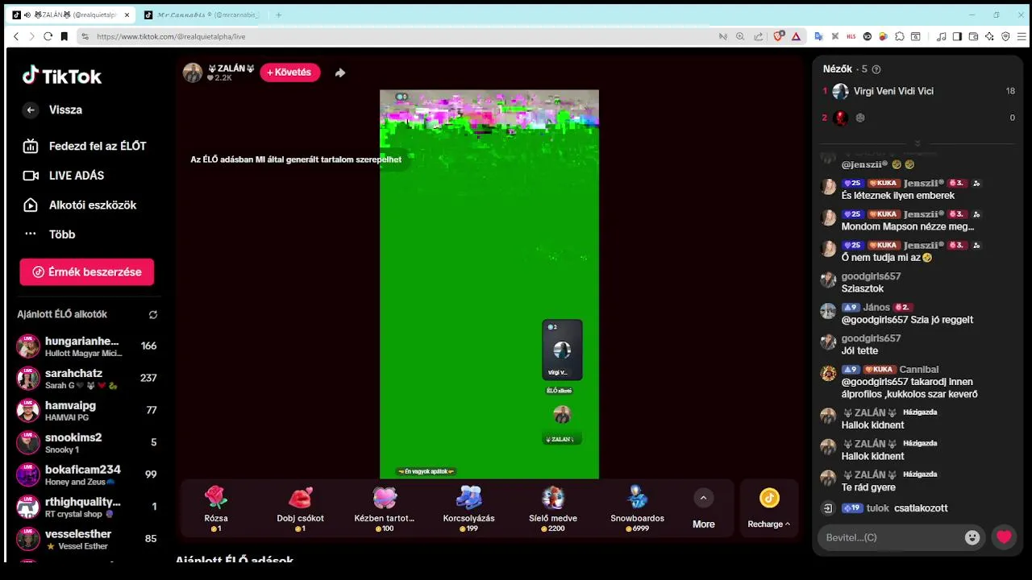Click Jenszii's message És léteznek ilyen emberek
This screenshot has height=580, width=1032.
click(x=897, y=196)
